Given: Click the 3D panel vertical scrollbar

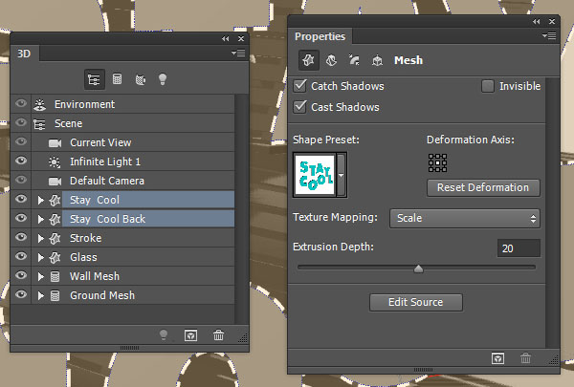Looking at the screenshot, I should point(241,208).
